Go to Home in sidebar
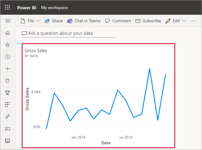Screen dimensions: 202x150 pos(8,33)
